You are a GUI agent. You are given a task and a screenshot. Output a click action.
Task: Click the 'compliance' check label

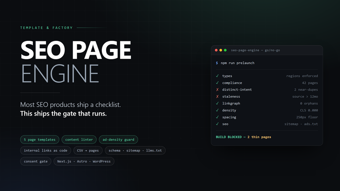click(x=232, y=83)
